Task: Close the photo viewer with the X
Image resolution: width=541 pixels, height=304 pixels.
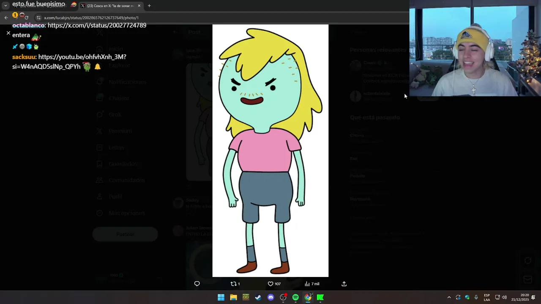Action: [x=8, y=33]
